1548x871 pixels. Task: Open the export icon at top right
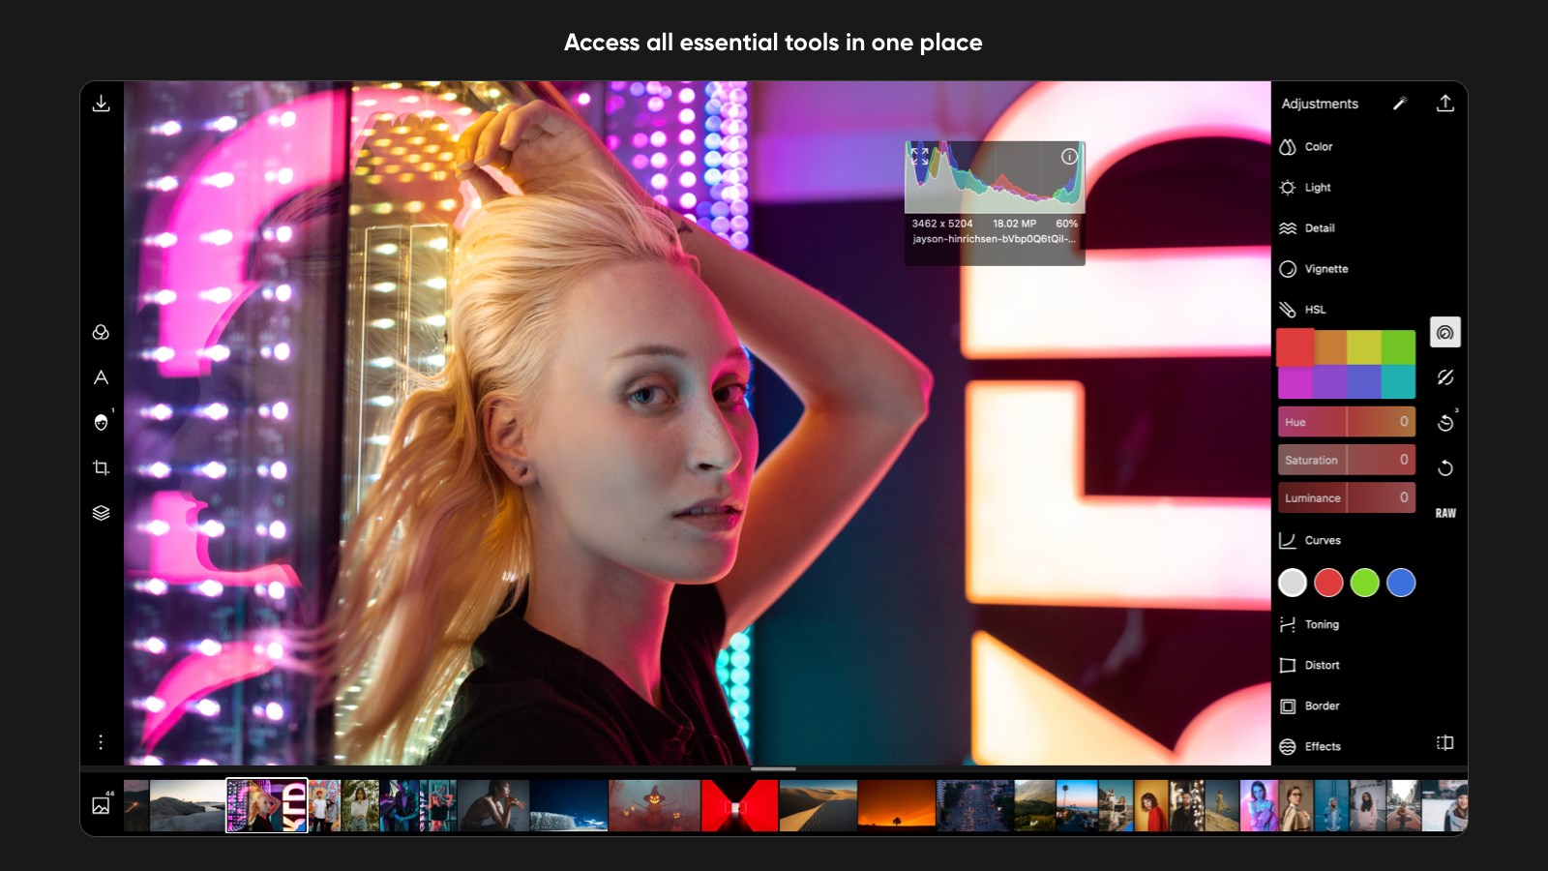(x=1446, y=103)
